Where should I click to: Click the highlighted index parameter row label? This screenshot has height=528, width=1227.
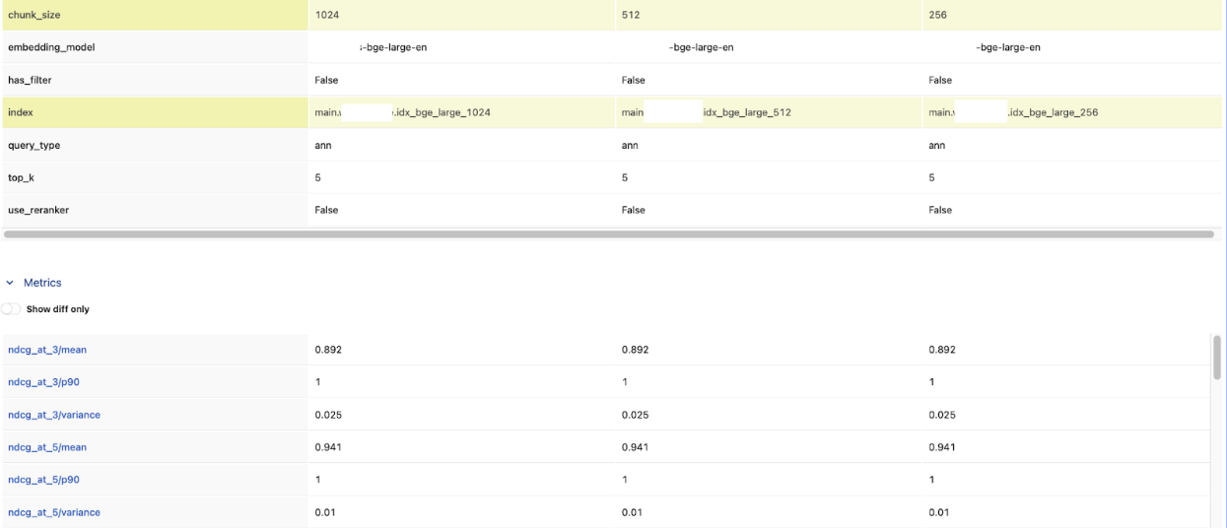click(x=21, y=112)
